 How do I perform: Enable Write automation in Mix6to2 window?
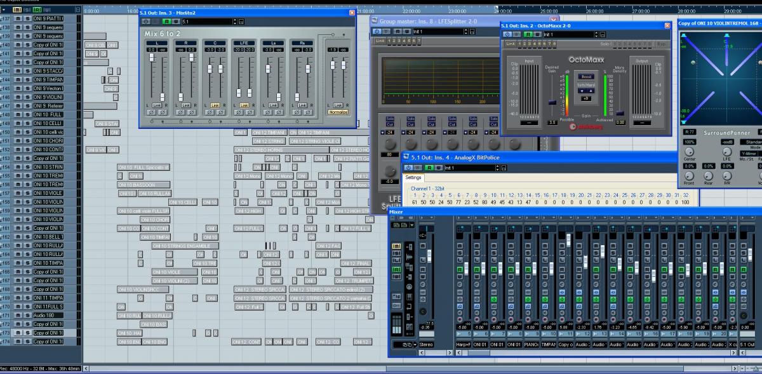point(176,21)
